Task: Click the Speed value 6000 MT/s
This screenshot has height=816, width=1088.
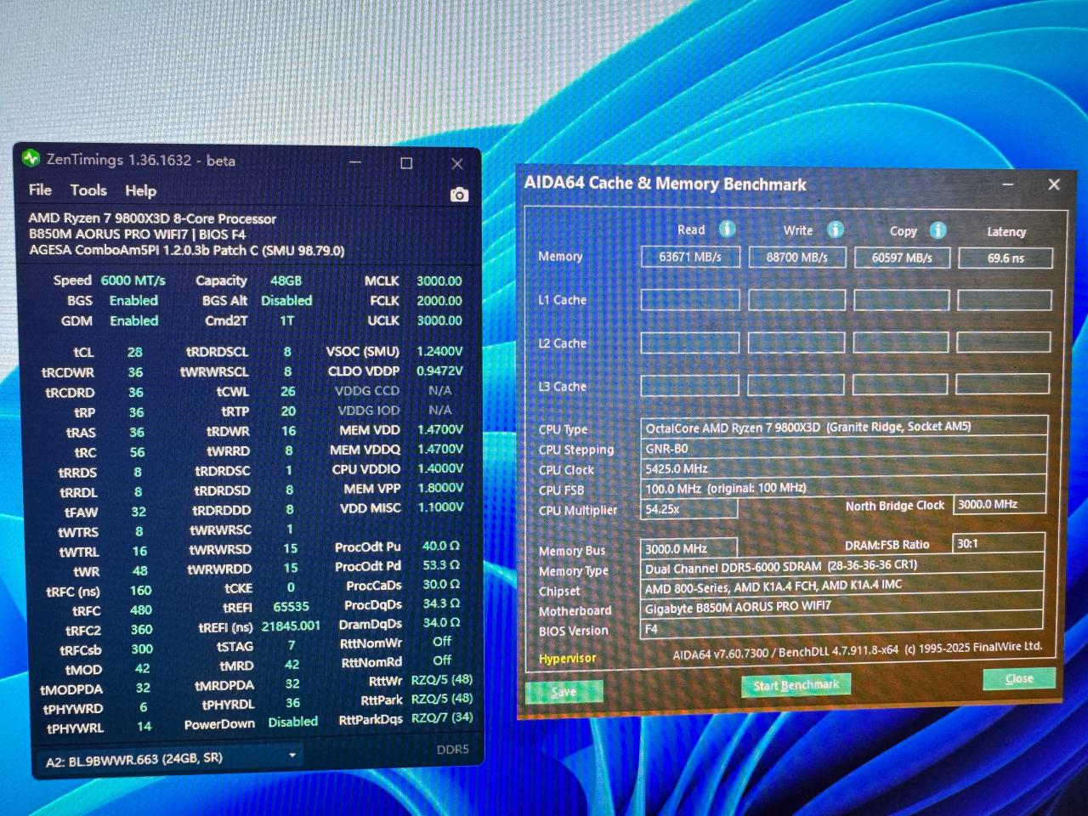Action: (x=133, y=280)
